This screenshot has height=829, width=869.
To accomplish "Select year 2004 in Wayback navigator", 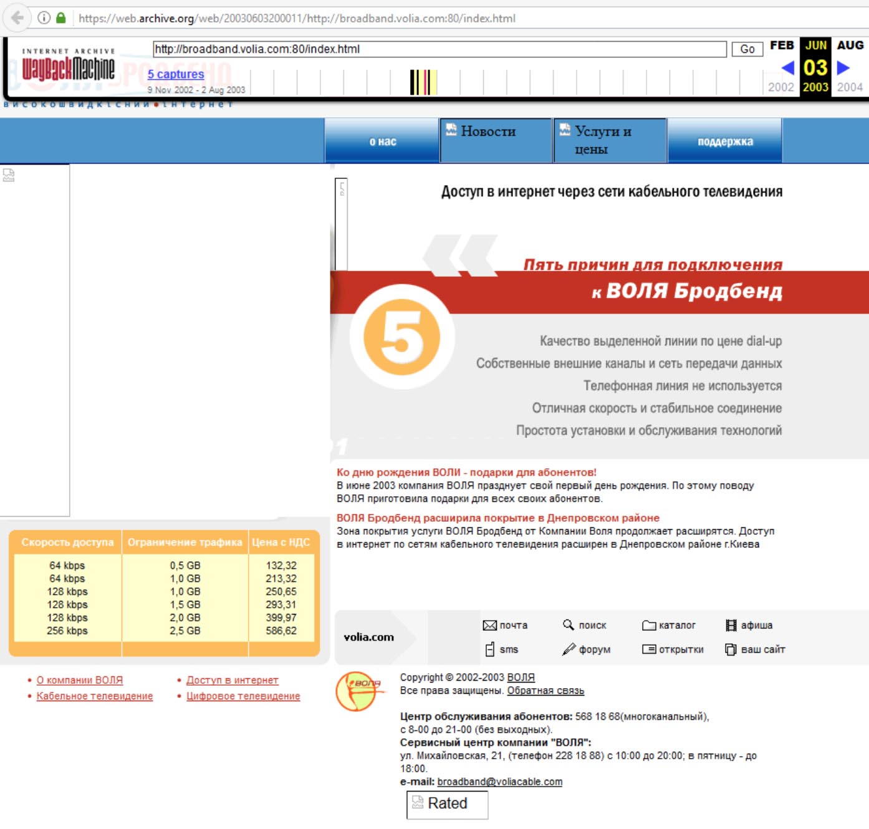I will coord(850,87).
